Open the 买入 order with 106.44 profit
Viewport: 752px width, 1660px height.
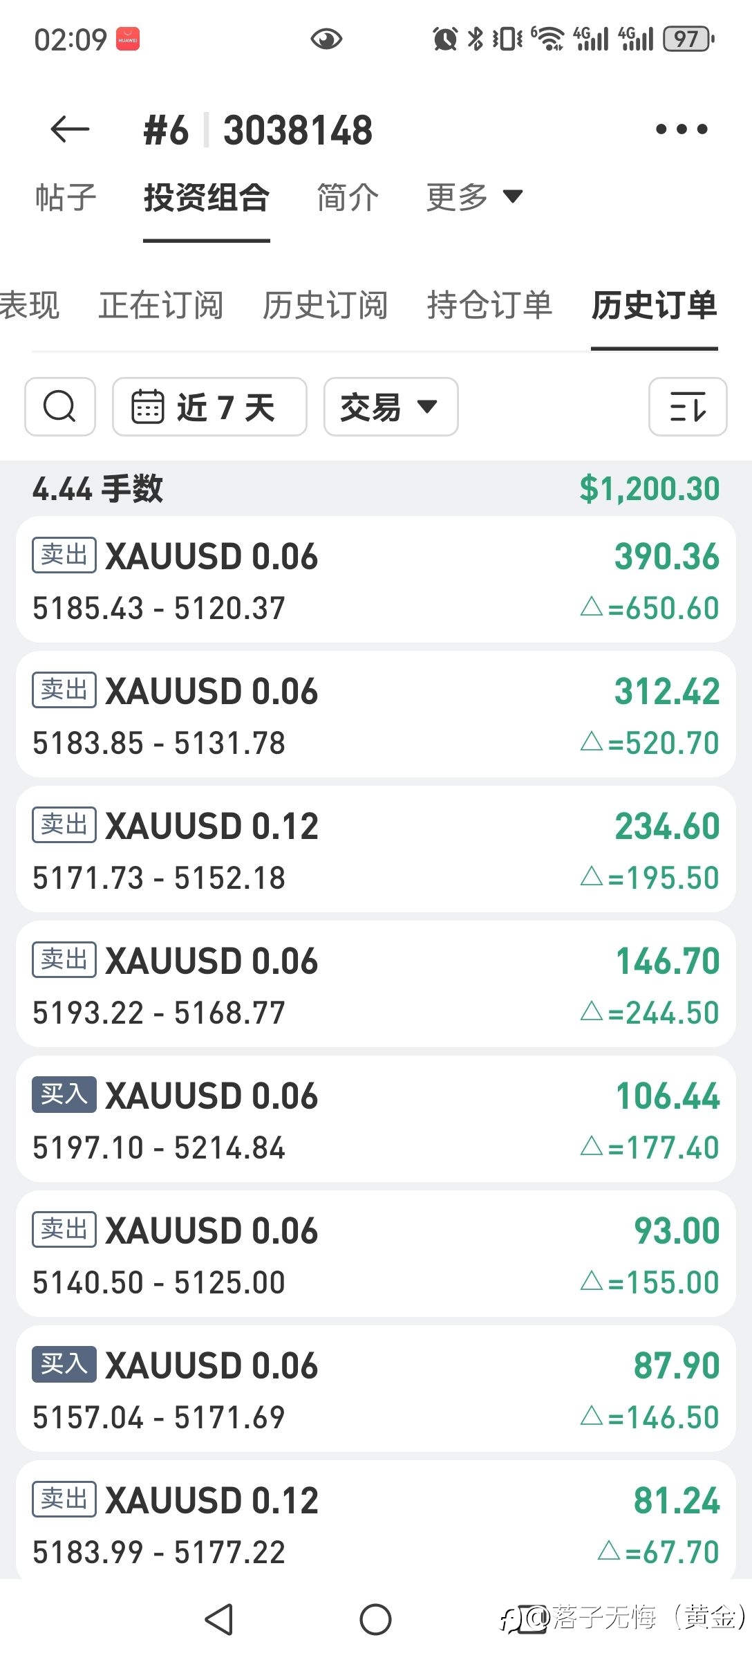tap(375, 1118)
